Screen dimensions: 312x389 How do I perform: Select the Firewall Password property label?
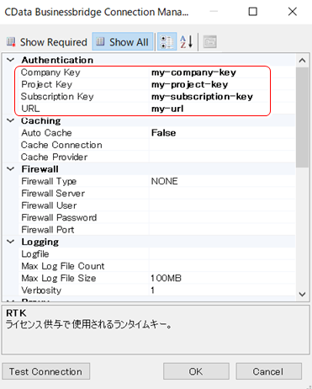[x=59, y=217]
